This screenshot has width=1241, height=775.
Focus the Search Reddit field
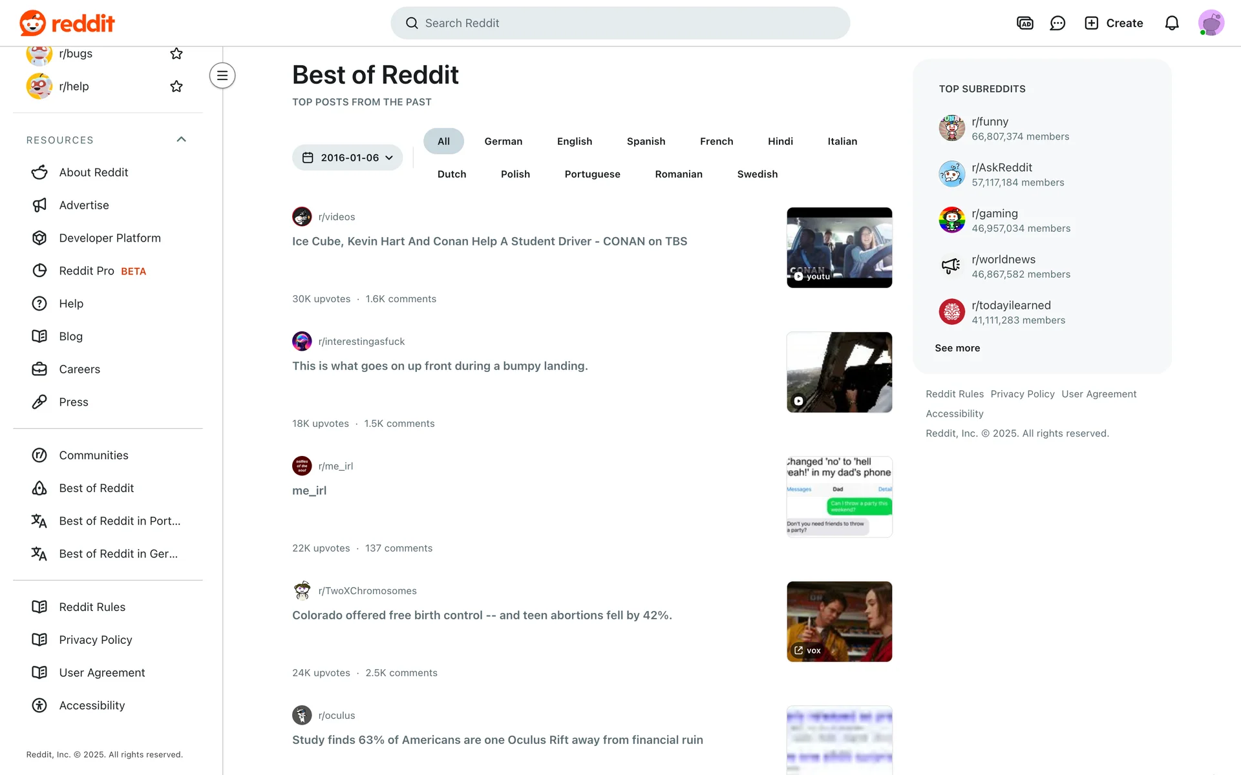click(x=620, y=23)
